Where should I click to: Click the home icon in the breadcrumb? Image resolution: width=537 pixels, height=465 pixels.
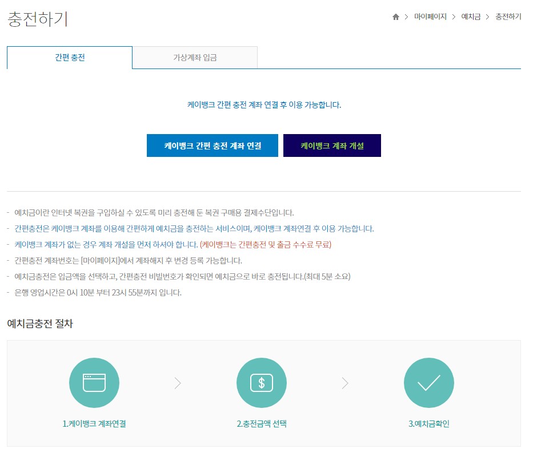396,17
